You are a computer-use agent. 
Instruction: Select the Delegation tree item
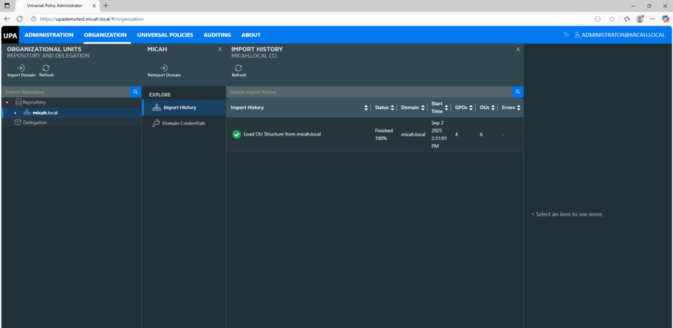pyautogui.click(x=35, y=122)
